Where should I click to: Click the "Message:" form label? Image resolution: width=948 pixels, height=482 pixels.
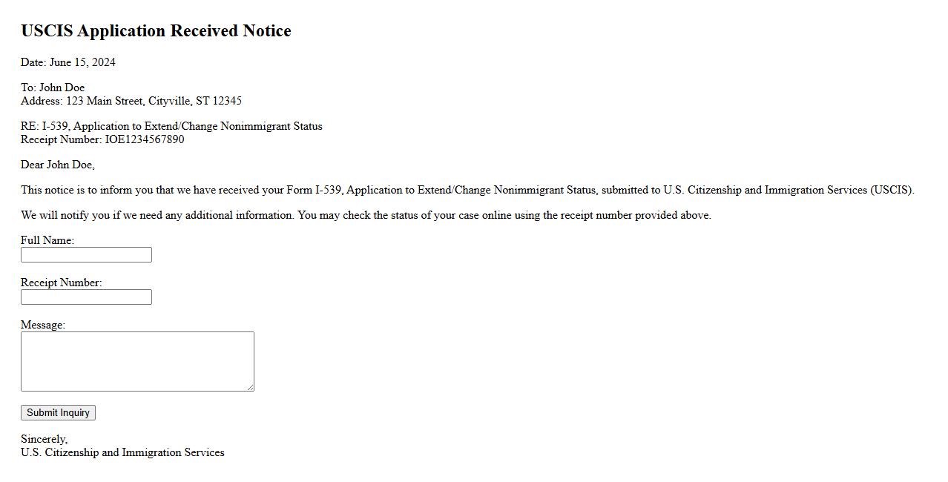43,325
